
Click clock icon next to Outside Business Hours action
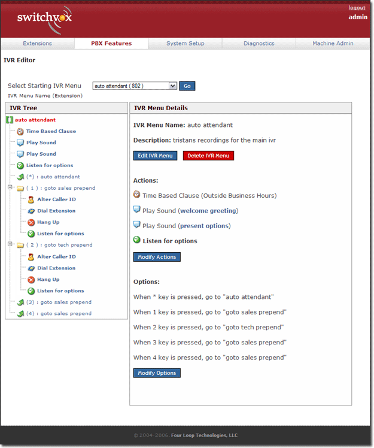click(137, 195)
